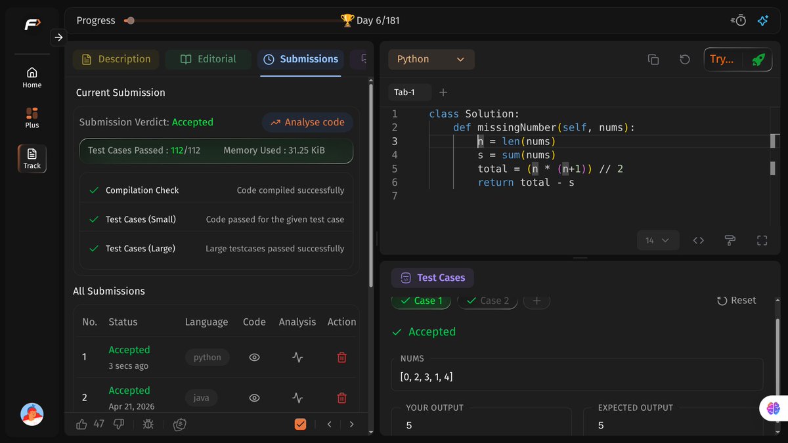Click the code brackets icon in editor
Image resolution: width=788 pixels, height=443 pixels.
(x=699, y=240)
